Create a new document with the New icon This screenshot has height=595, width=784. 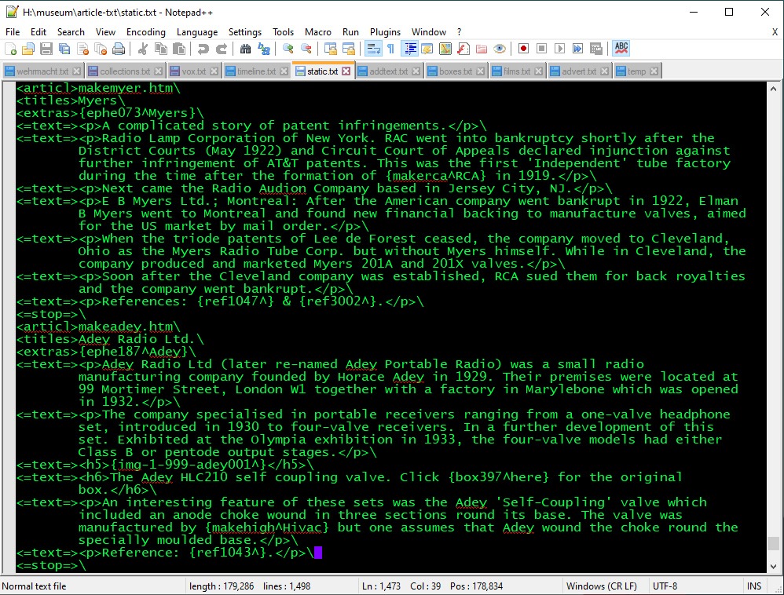click(x=10, y=49)
